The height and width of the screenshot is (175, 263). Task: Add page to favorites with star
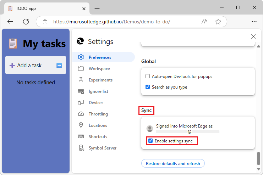click(x=218, y=22)
